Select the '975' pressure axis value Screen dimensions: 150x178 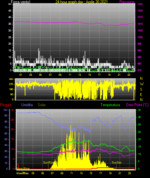139,70
